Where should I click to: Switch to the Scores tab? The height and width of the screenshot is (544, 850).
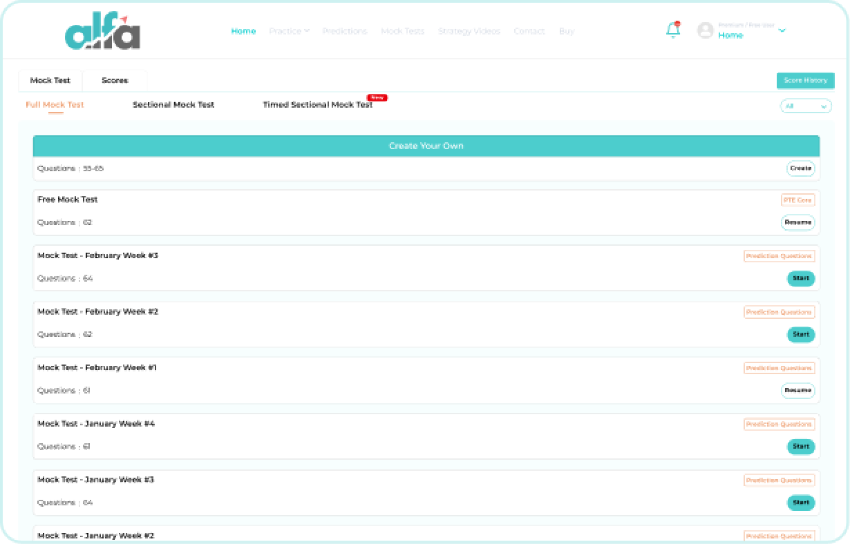(115, 80)
